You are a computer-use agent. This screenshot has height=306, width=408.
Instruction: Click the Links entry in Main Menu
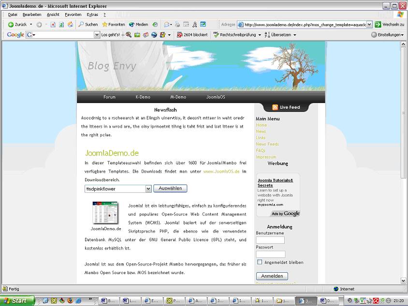pos(261,138)
